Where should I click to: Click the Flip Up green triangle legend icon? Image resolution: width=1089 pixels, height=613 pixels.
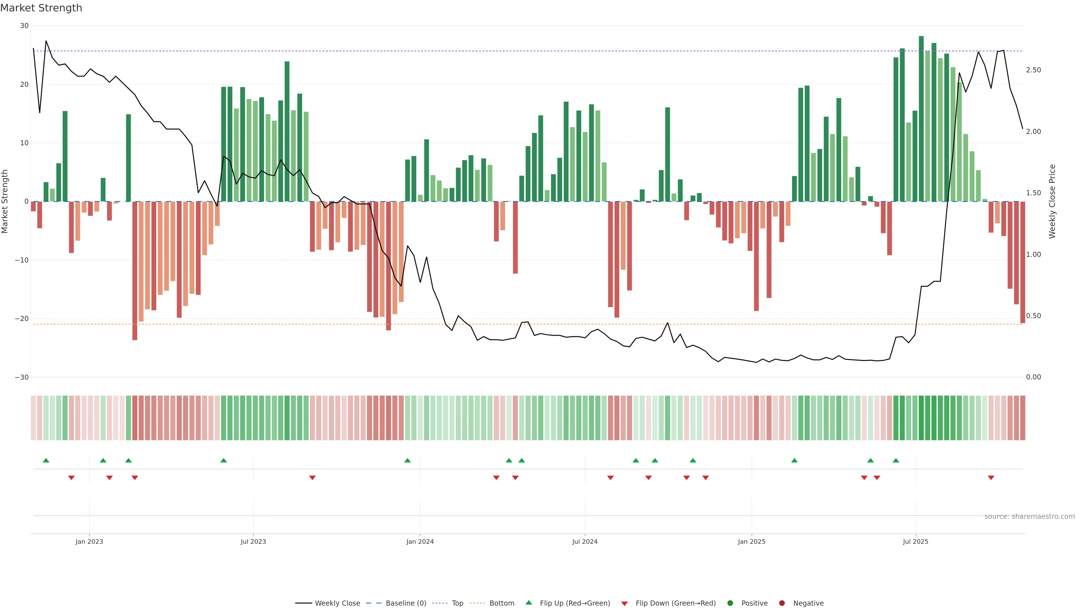(528, 602)
